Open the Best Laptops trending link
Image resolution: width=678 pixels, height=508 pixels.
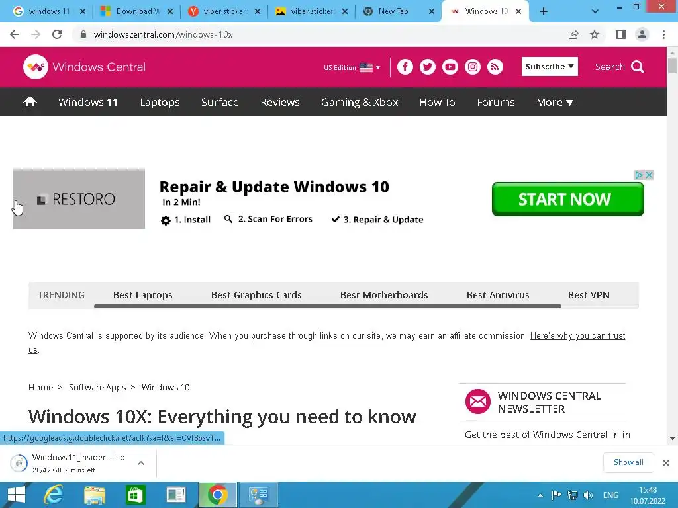tap(143, 295)
